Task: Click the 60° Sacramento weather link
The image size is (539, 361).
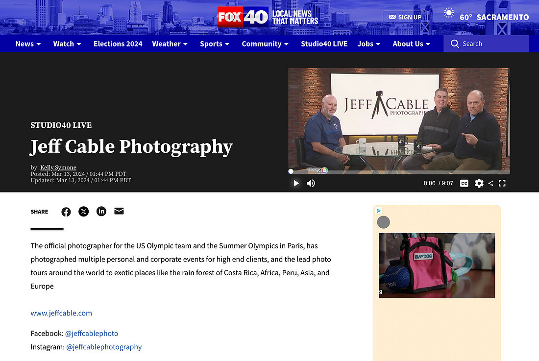Action: (x=494, y=17)
